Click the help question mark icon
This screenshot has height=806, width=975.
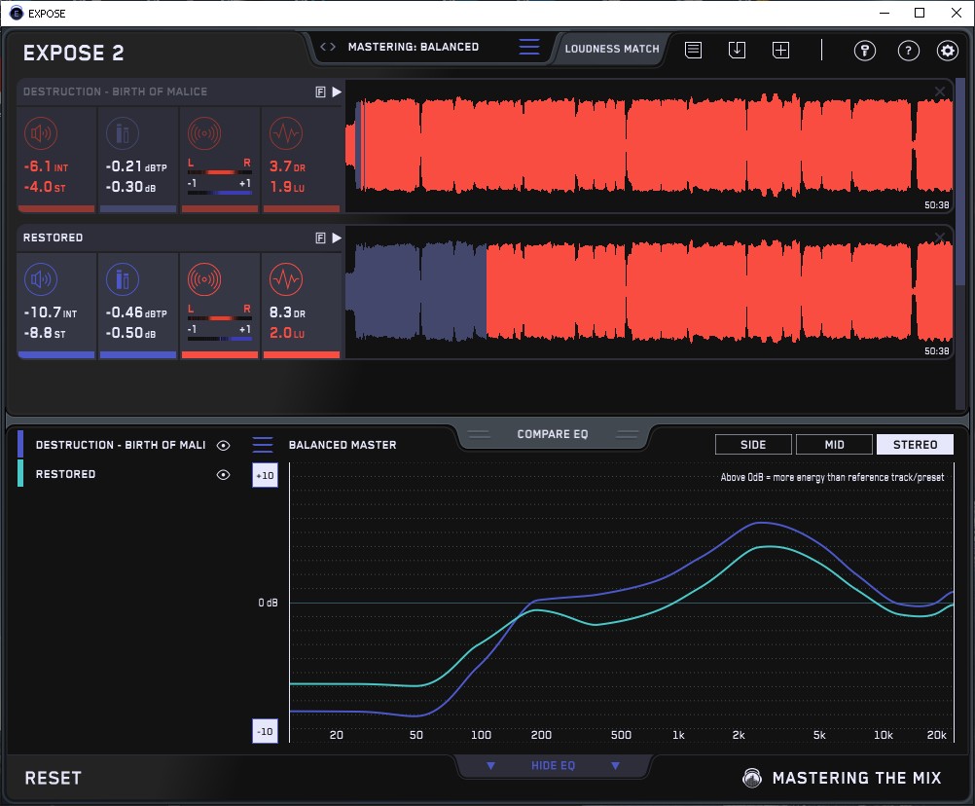coord(908,51)
